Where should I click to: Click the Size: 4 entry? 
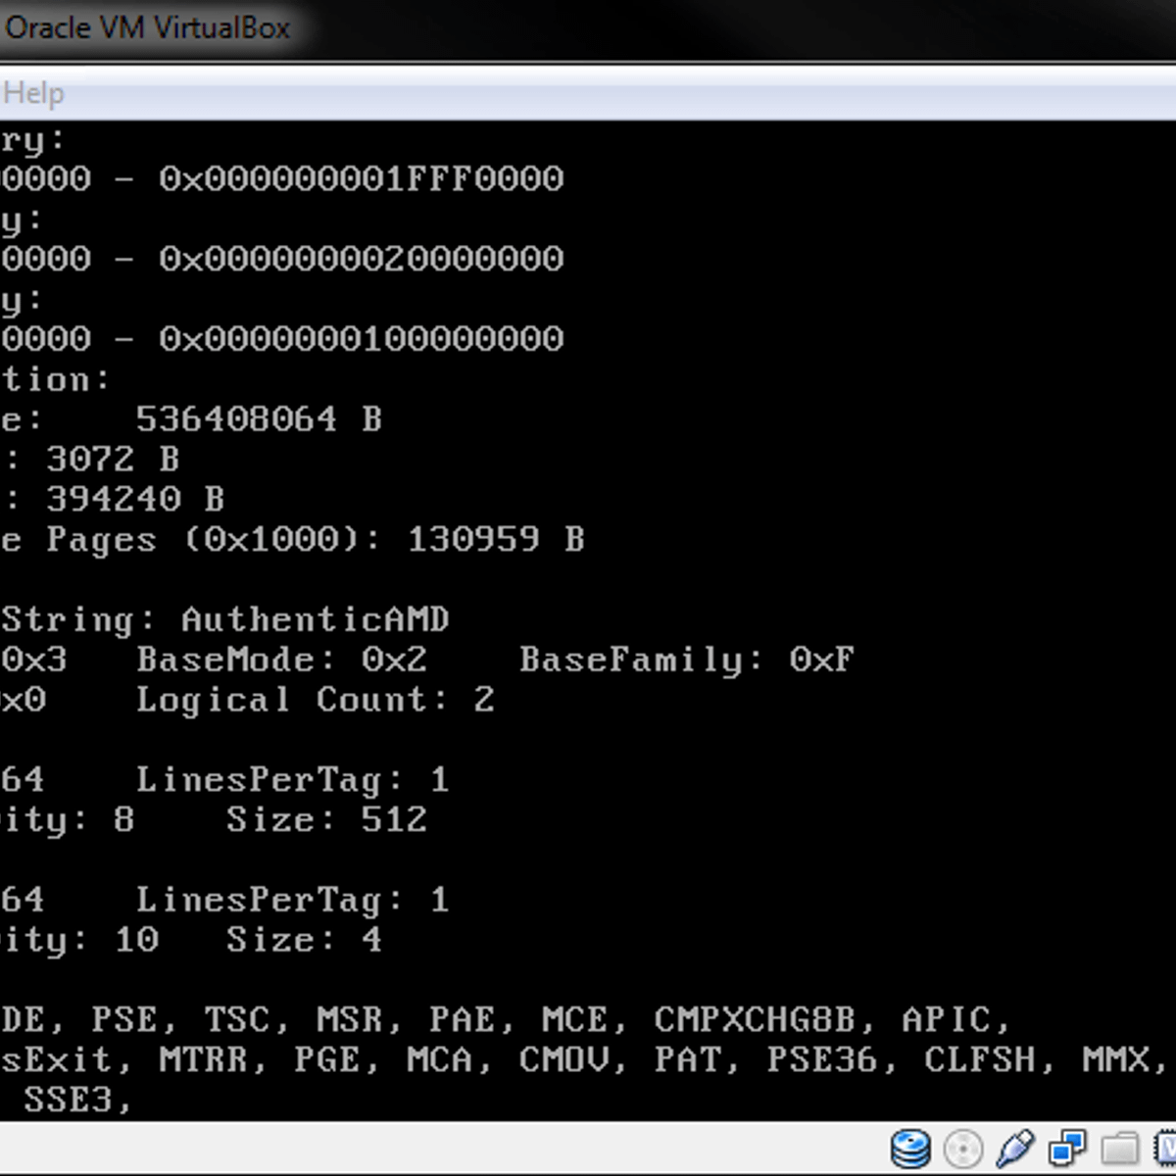(x=304, y=941)
